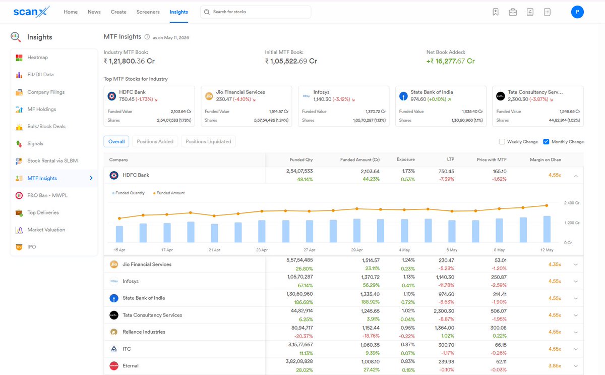This screenshot has width=605, height=375.
Task: Expand the Jio Financial Services row chevron
Action: click(576, 264)
